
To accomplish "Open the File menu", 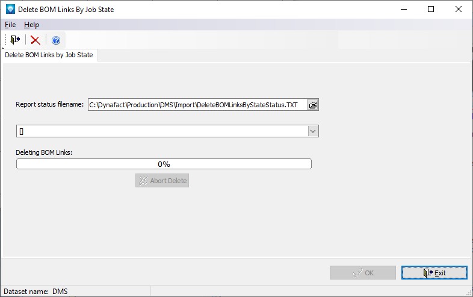I will (10, 25).
